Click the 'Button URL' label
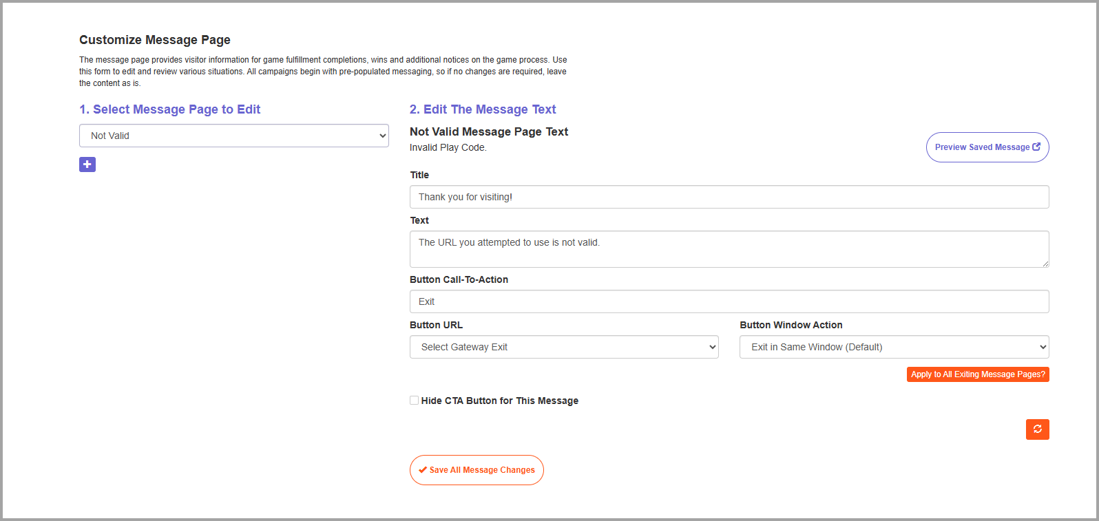 (x=436, y=325)
